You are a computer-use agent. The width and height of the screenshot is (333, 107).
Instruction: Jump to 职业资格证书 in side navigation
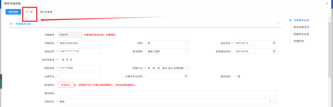(x=301, y=27)
